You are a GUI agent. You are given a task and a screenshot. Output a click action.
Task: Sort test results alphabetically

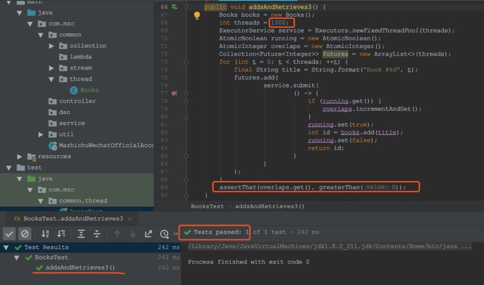pyautogui.click(x=45, y=234)
